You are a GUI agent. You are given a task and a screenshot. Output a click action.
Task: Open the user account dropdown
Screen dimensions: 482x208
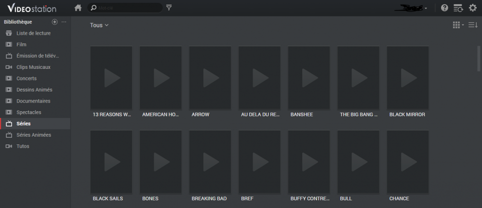click(x=411, y=8)
